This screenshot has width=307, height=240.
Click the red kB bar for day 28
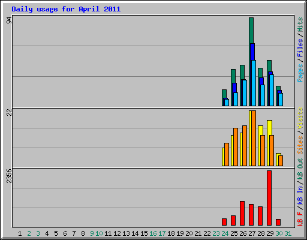point(260,216)
